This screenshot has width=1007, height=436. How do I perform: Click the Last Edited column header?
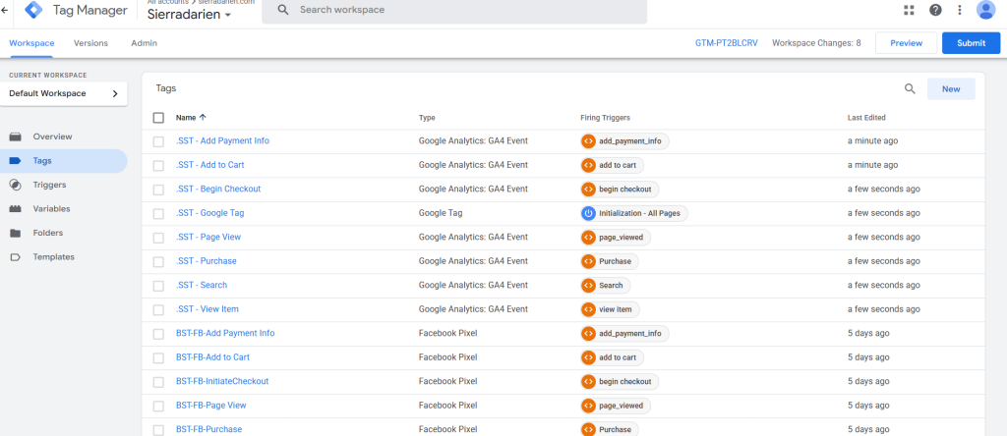pos(866,118)
